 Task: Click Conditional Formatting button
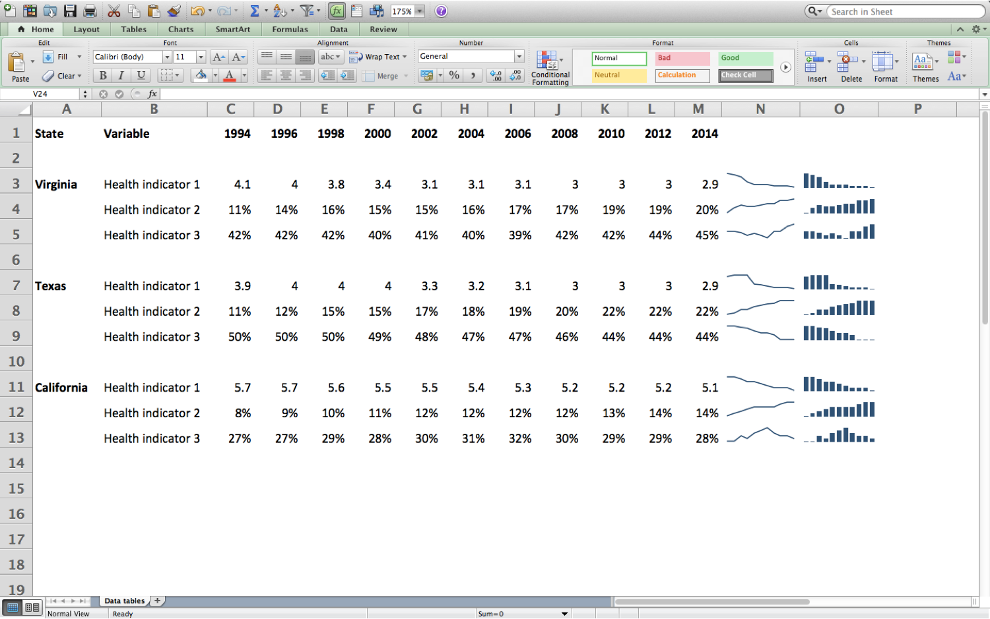(x=550, y=68)
